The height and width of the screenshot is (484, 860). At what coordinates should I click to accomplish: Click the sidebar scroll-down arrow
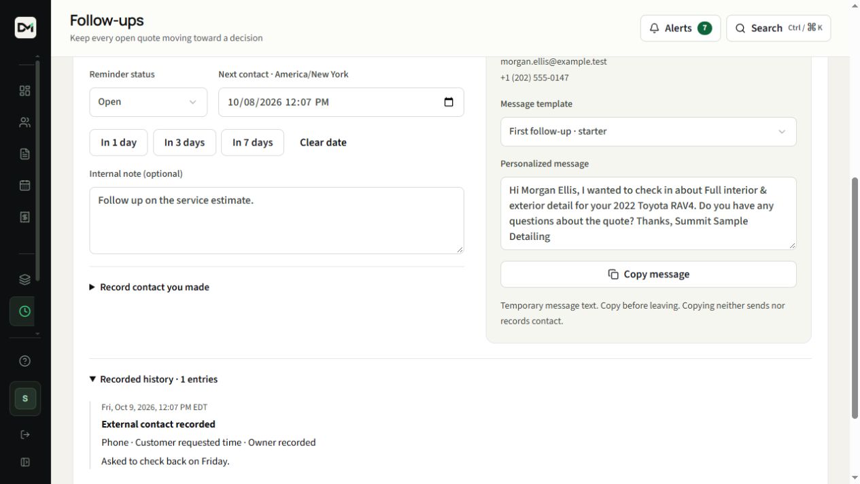click(x=37, y=335)
